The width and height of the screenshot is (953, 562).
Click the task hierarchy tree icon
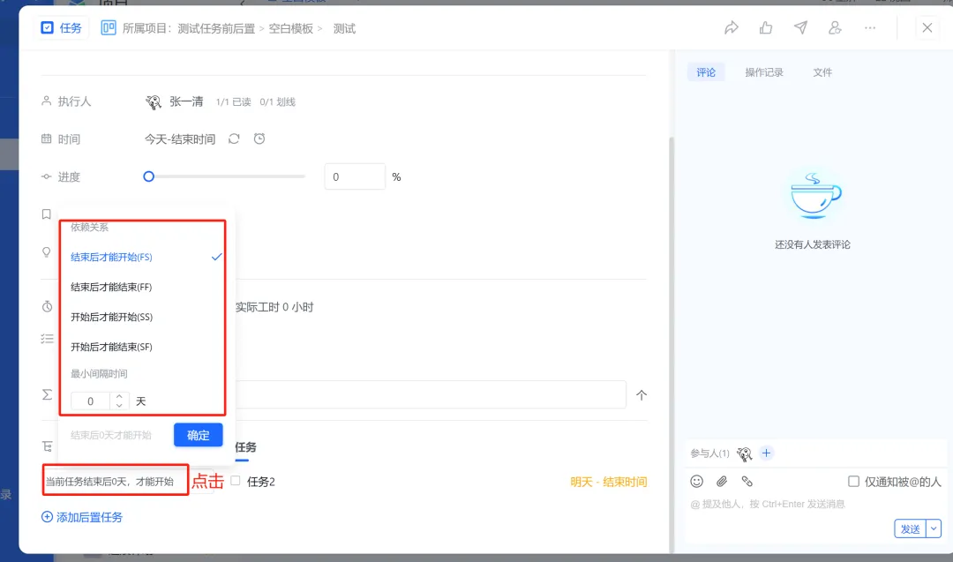tap(48, 447)
